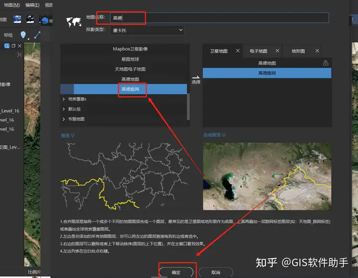
Task: Select the _Level_16 item in side panel
Action: point(10,111)
